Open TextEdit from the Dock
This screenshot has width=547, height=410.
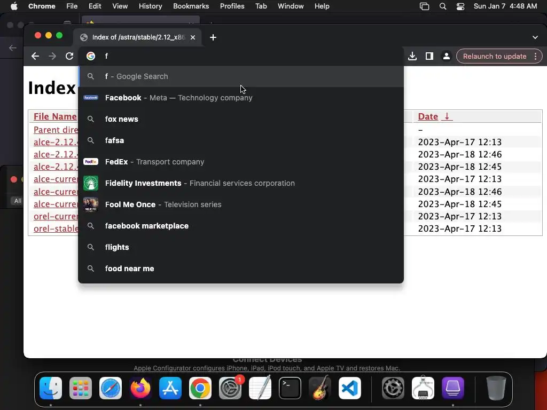(260, 388)
